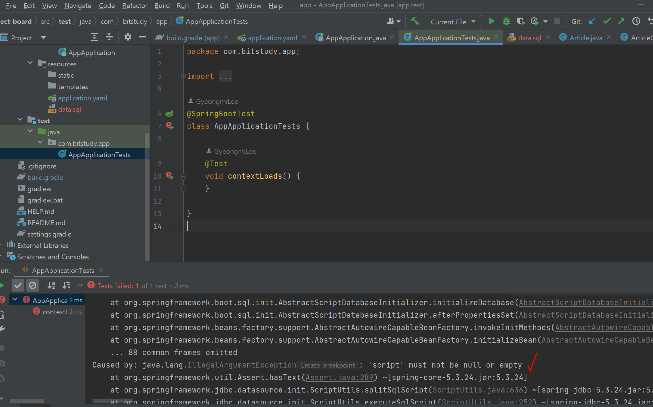
Task: Select build.gradle in the project tree
Action: click(45, 178)
